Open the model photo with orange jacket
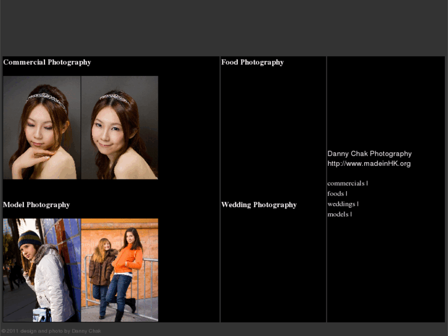 pyautogui.click(x=120, y=270)
